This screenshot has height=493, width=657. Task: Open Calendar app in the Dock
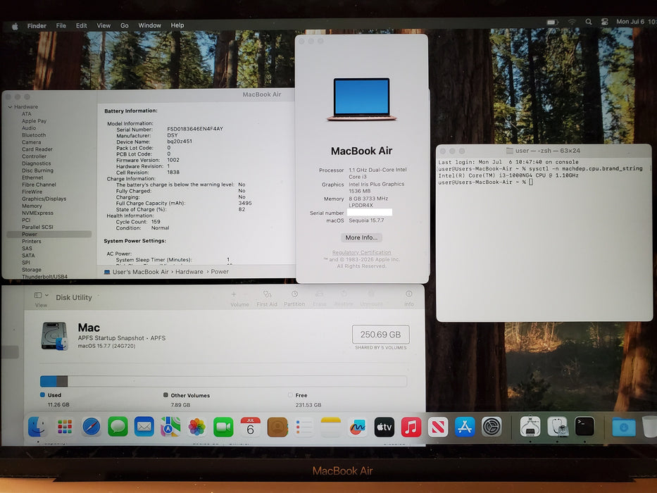pyautogui.click(x=250, y=428)
